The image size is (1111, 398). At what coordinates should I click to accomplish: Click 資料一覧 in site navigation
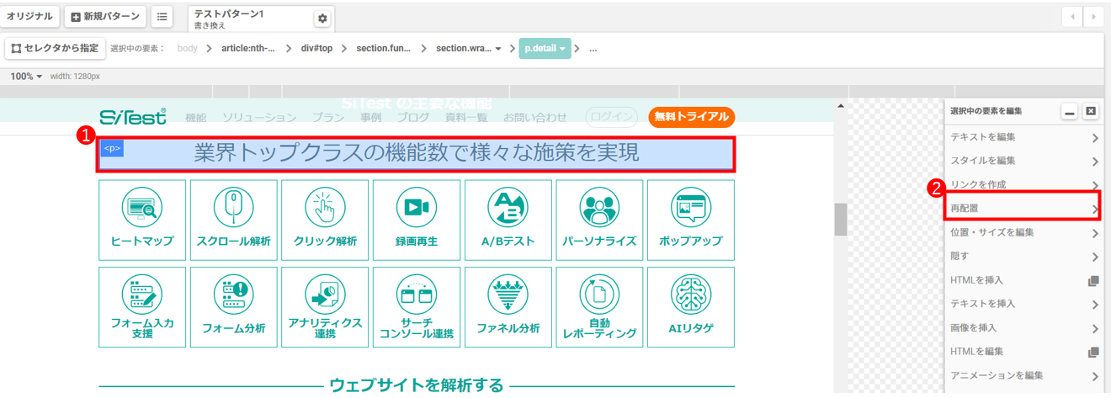click(467, 118)
